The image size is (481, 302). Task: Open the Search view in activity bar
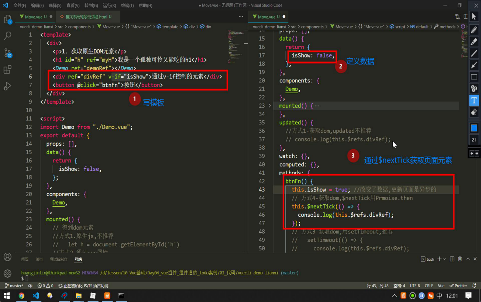[7, 36]
